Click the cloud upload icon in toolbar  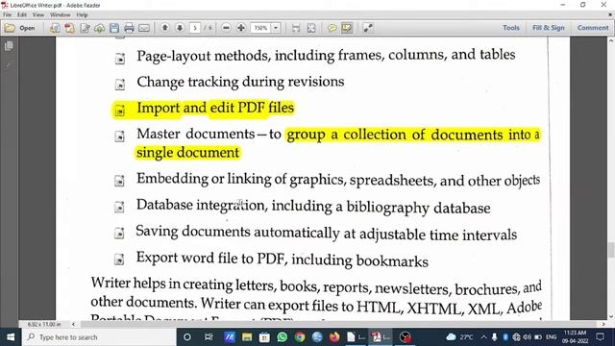coord(100,28)
